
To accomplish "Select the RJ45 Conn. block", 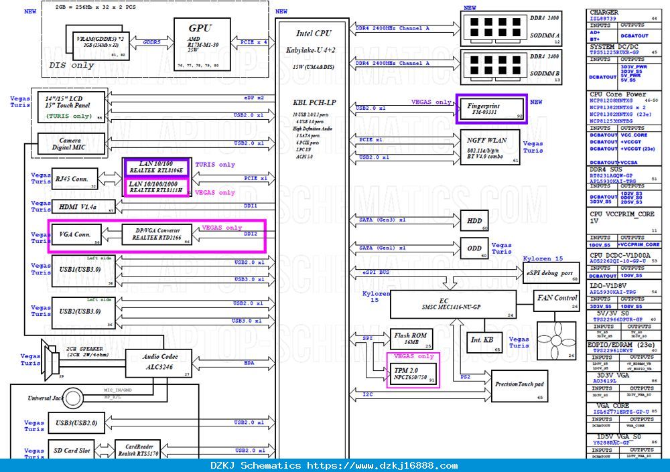I will pos(74,179).
